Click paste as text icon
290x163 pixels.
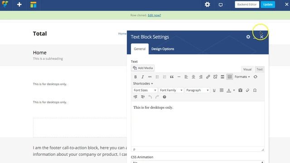tap(240, 91)
